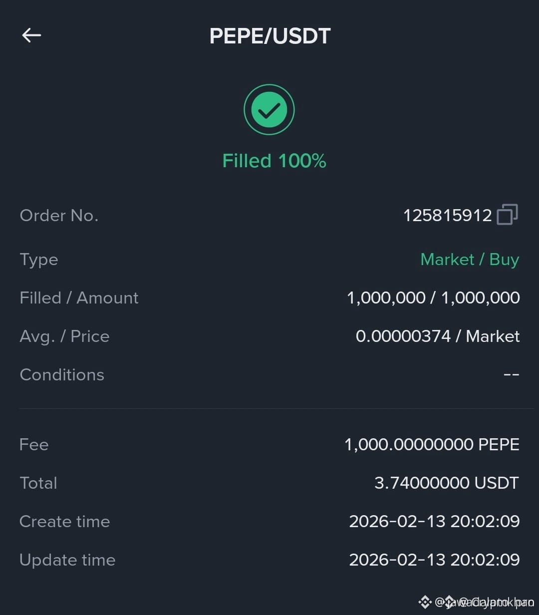Image resolution: width=539 pixels, height=615 pixels.
Task: Copy the order number using copy icon
Action: click(507, 215)
